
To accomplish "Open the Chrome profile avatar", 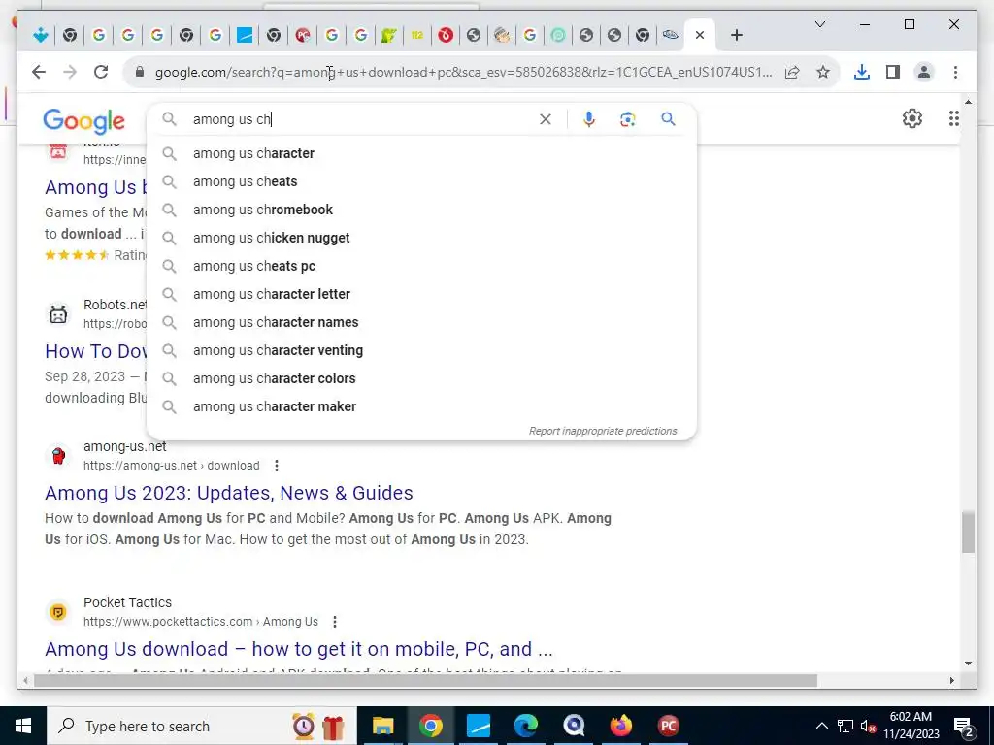I will point(924,72).
